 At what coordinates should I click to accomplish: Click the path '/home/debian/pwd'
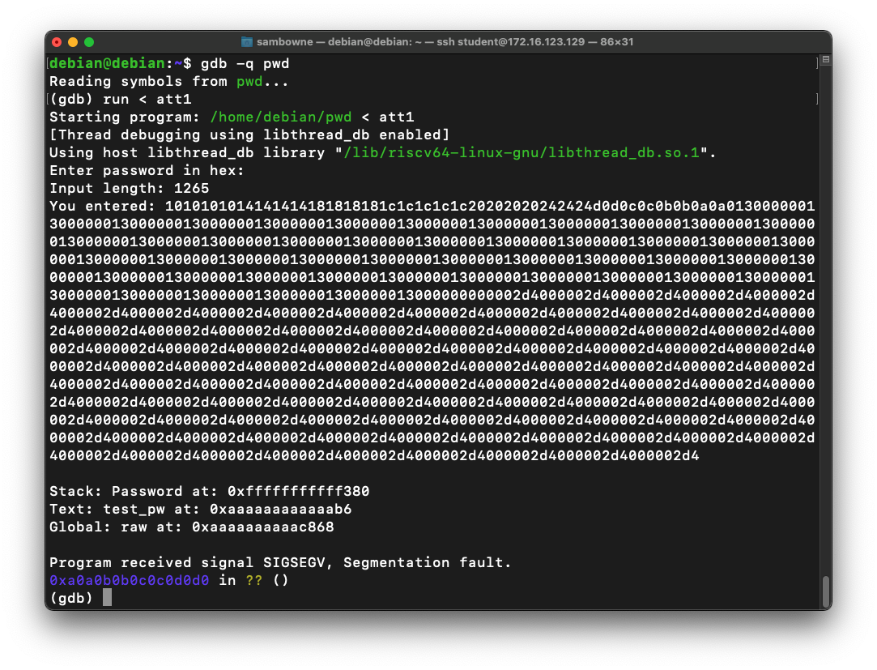tap(281, 117)
